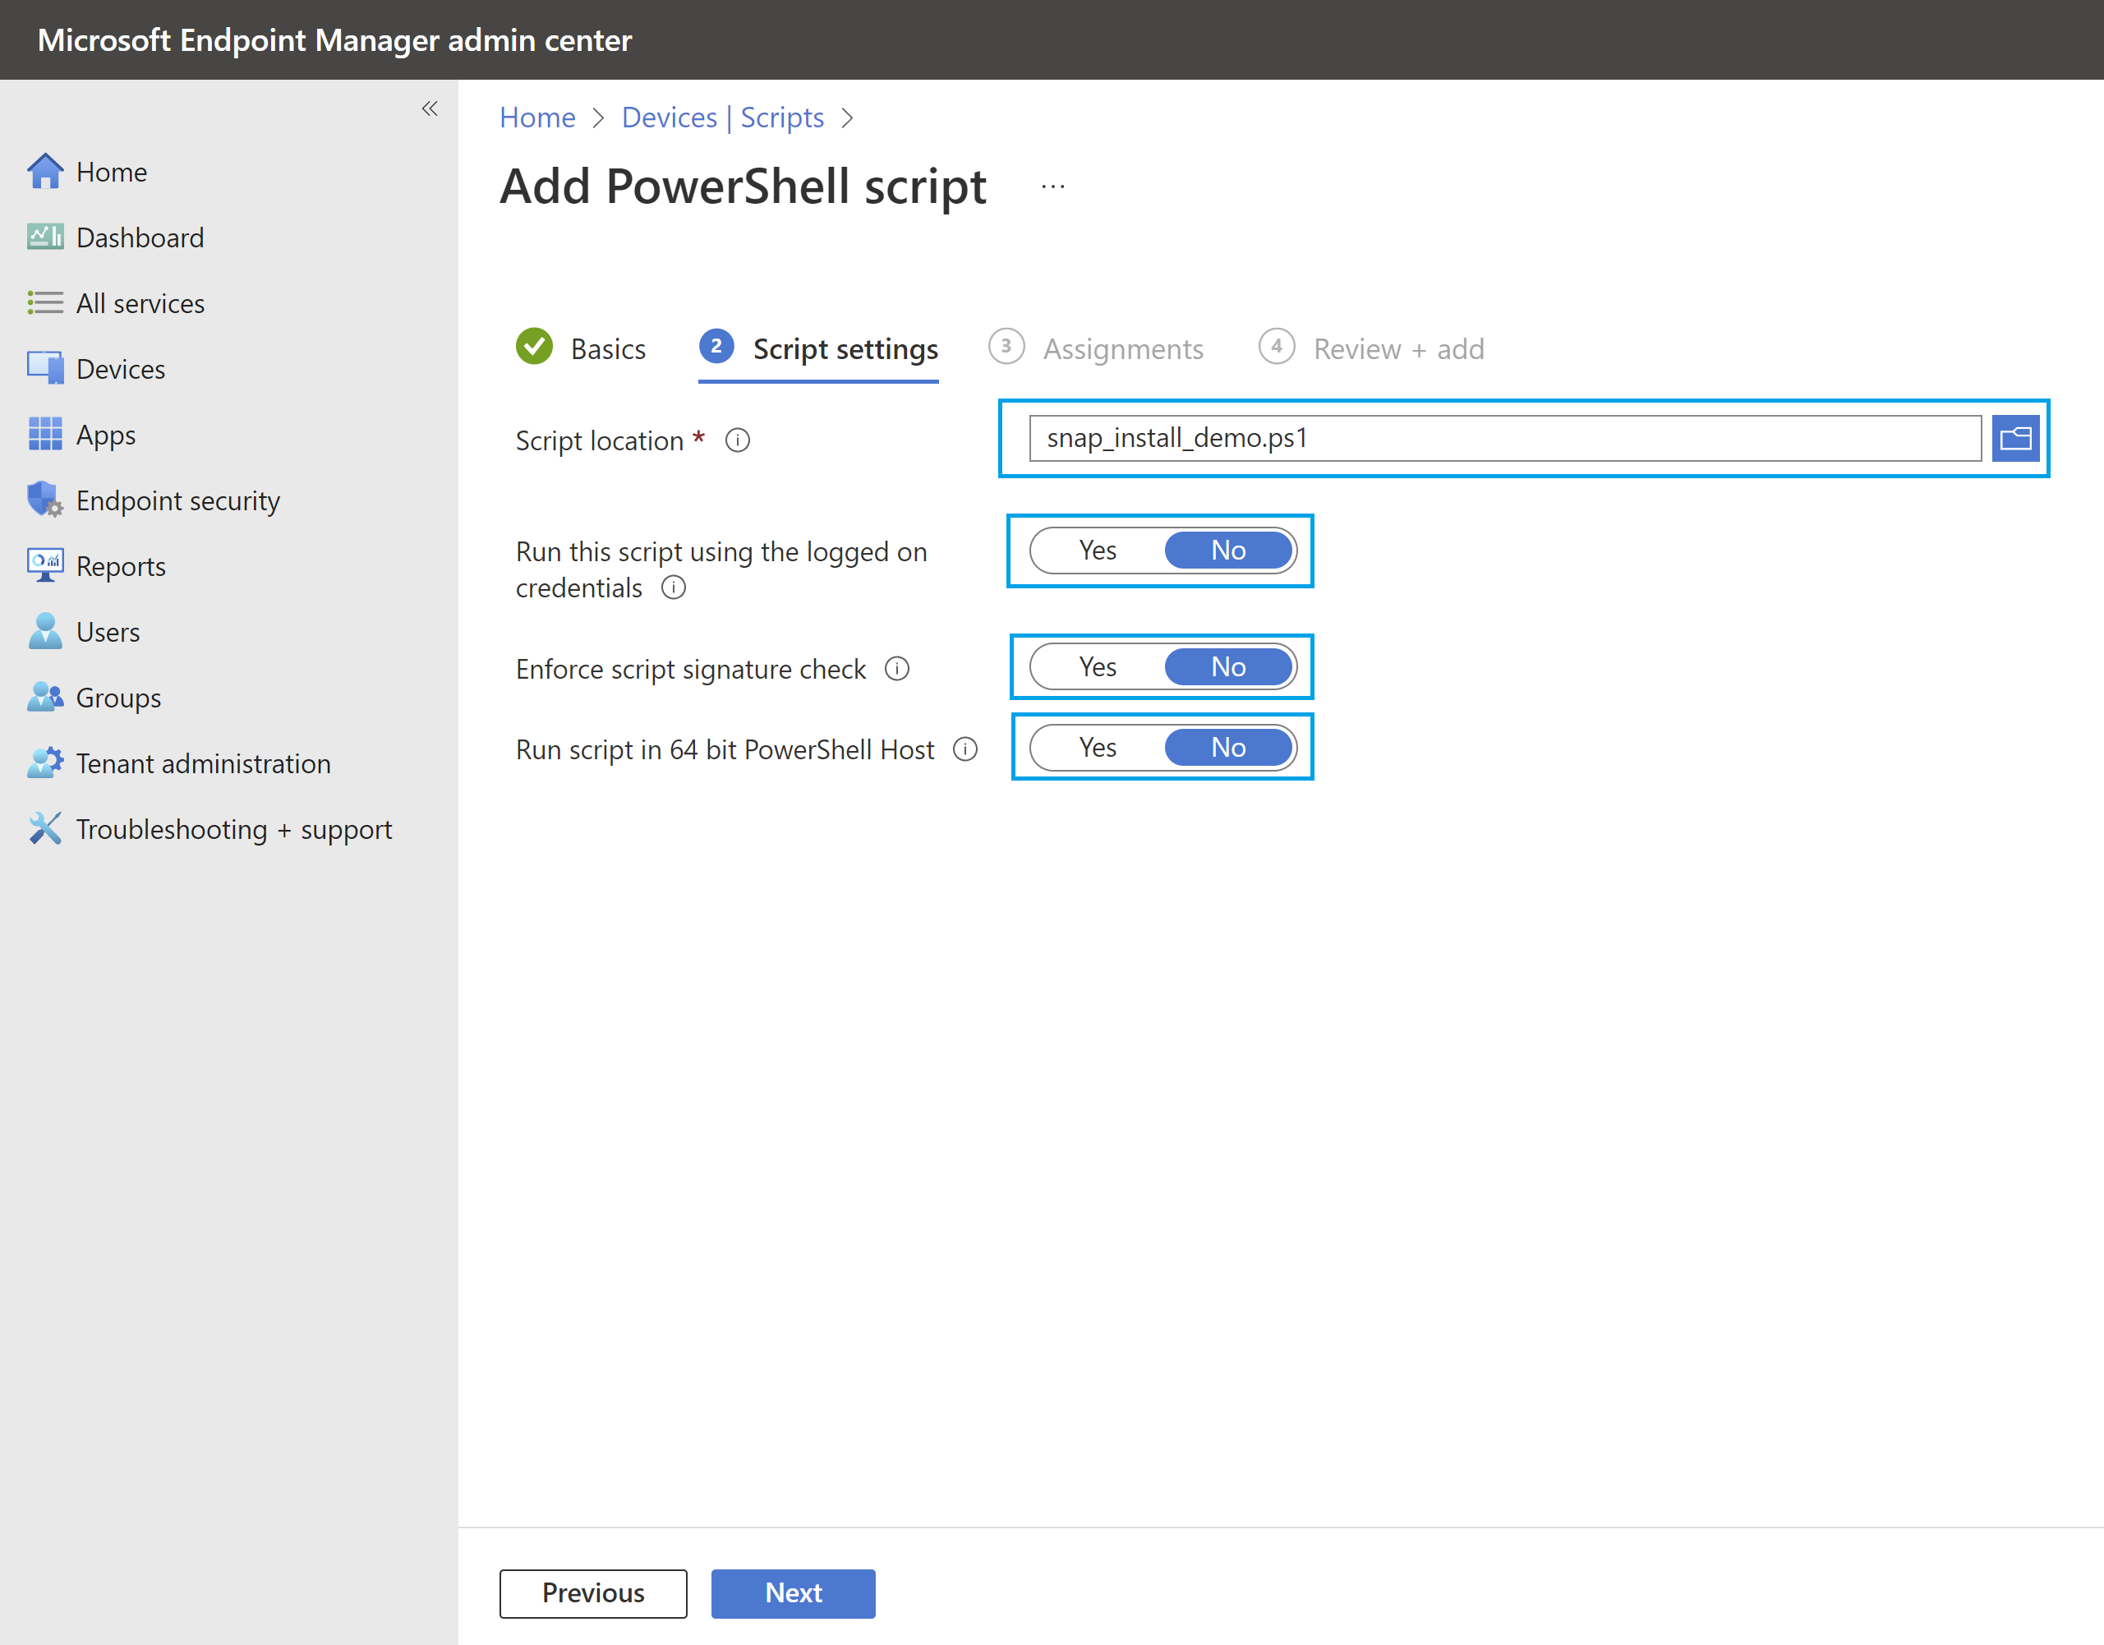Select Users in the navigation pane
This screenshot has height=1645, width=2104.
[x=107, y=631]
